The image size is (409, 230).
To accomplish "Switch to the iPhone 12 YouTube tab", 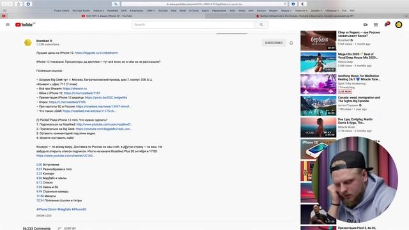I will [x=107, y=16].
